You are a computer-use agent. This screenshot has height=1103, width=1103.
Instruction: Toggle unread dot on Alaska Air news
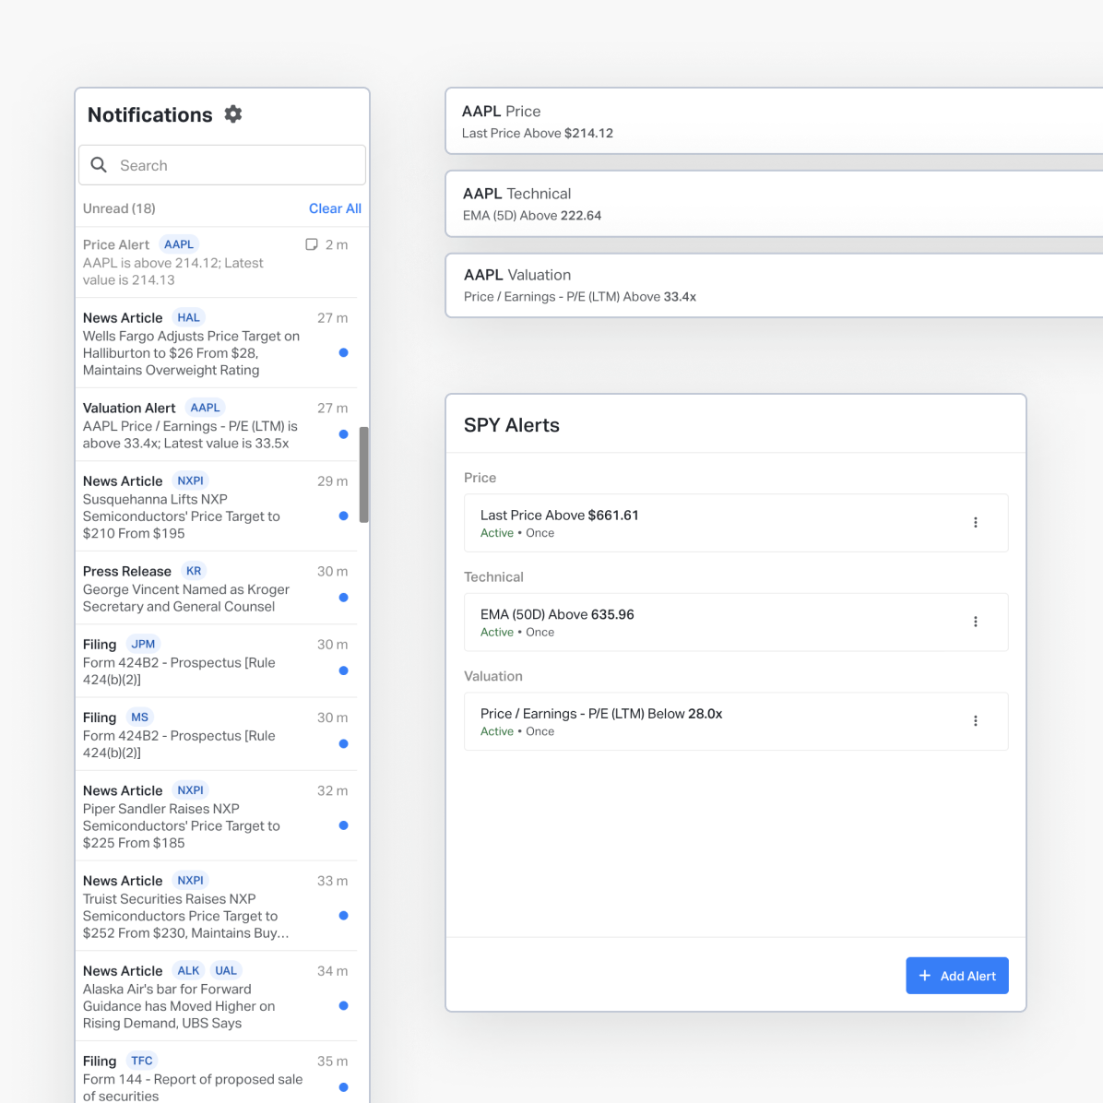[343, 1005]
